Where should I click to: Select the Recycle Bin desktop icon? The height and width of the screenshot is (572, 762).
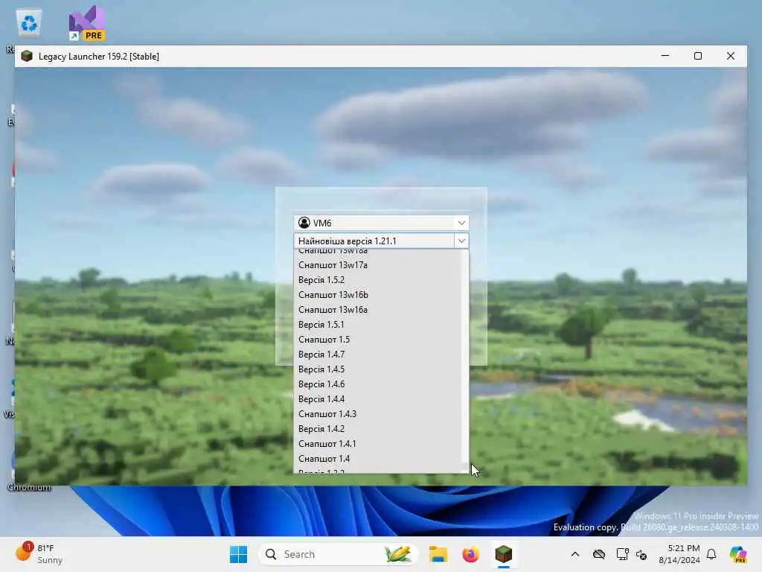[29, 23]
